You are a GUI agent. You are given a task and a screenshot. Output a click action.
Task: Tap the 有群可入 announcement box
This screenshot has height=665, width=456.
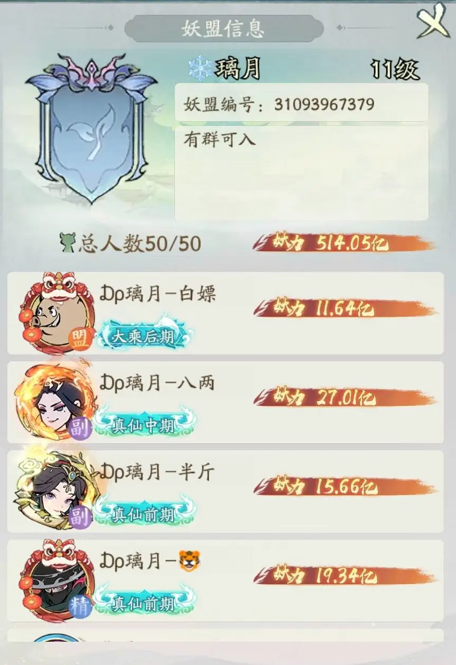click(x=301, y=173)
